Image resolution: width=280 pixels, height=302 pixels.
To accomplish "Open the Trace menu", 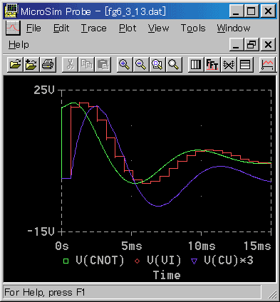I will (x=94, y=28).
